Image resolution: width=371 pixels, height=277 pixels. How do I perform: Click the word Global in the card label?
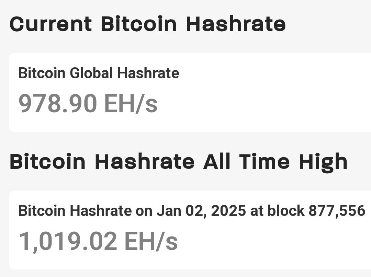pyautogui.click(x=91, y=73)
